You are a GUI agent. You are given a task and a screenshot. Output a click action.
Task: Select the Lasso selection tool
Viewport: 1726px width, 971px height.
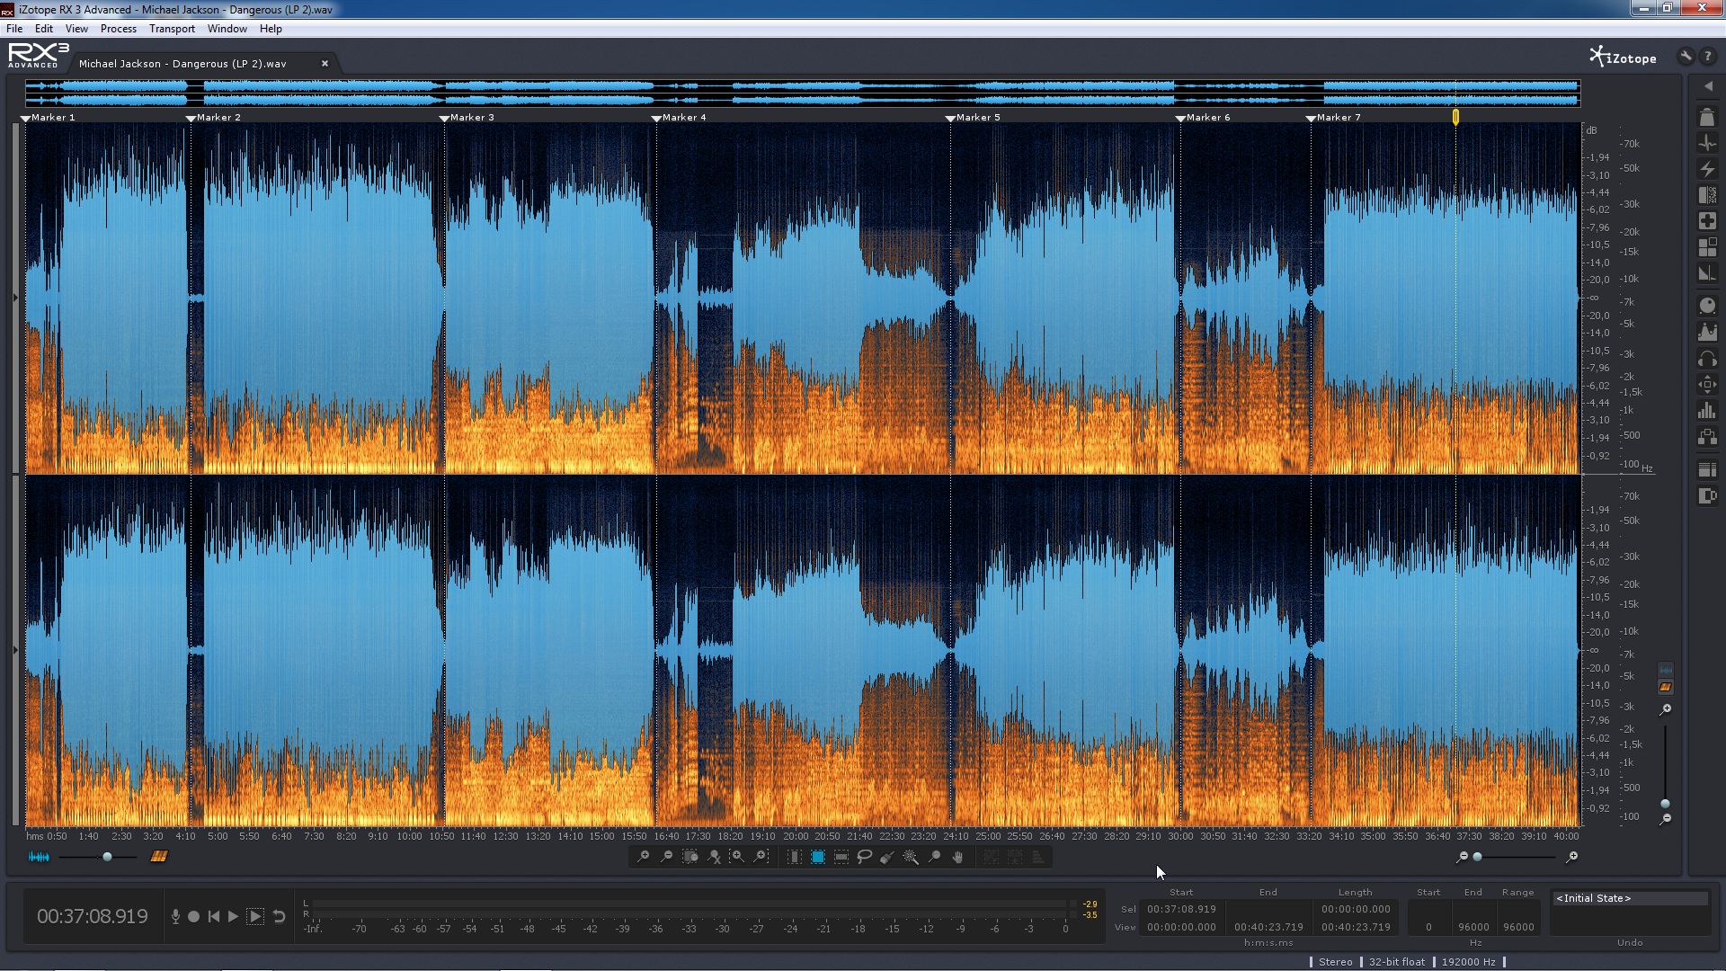point(865,857)
